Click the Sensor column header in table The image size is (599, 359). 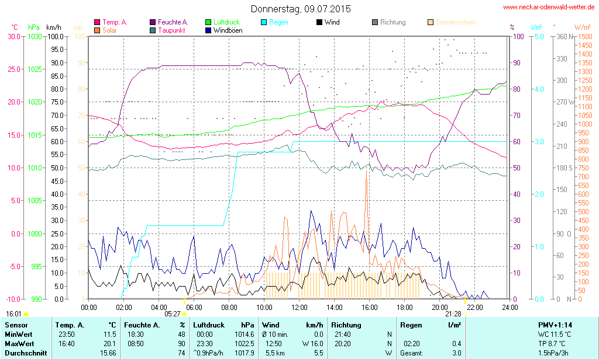click(x=16, y=325)
